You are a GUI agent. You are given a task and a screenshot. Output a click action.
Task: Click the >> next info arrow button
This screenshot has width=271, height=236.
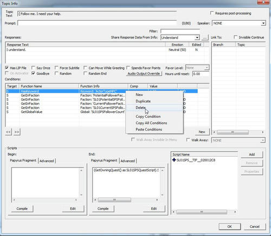[17, 132]
